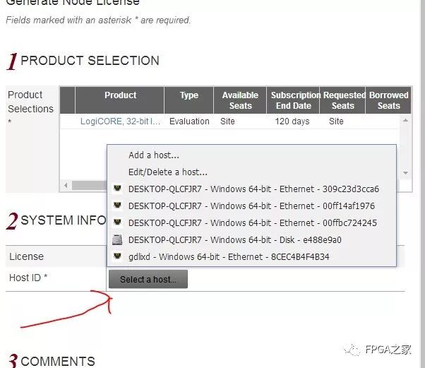
Task: Select DESKTOP-QLCFJR7 Ethernet 00ff14af1976 host
Action: [x=251, y=206]
